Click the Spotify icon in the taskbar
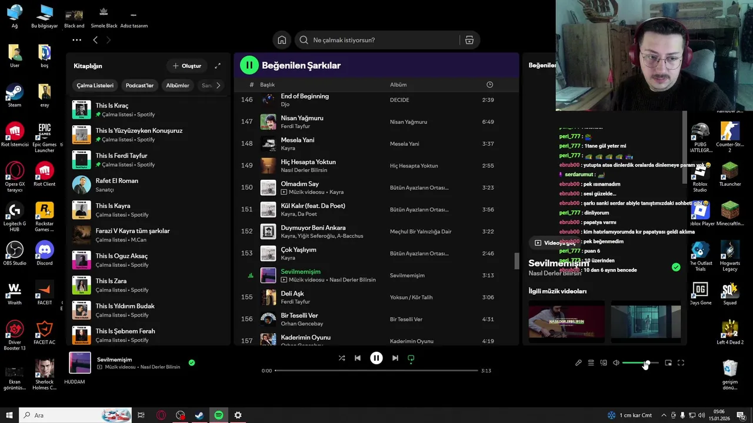The width and height of the screenshot is (753, 423). click(x=219, y=415)
